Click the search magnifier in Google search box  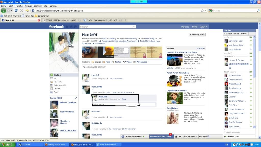pos(258,11)
